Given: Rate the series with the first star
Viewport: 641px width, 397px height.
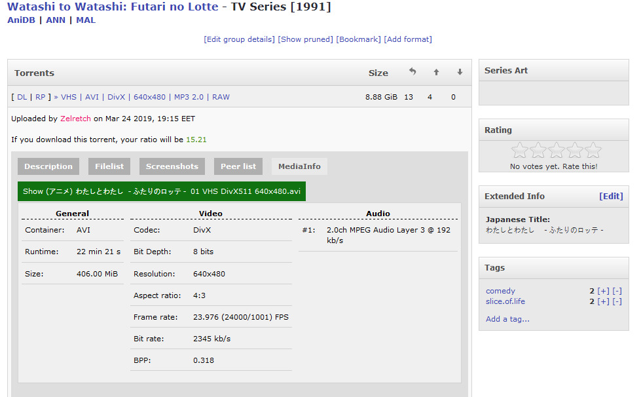Looking at the screenshot, I should (x=519, y=151).
